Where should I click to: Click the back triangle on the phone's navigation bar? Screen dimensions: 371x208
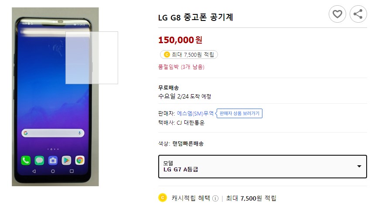pos(34,171)
